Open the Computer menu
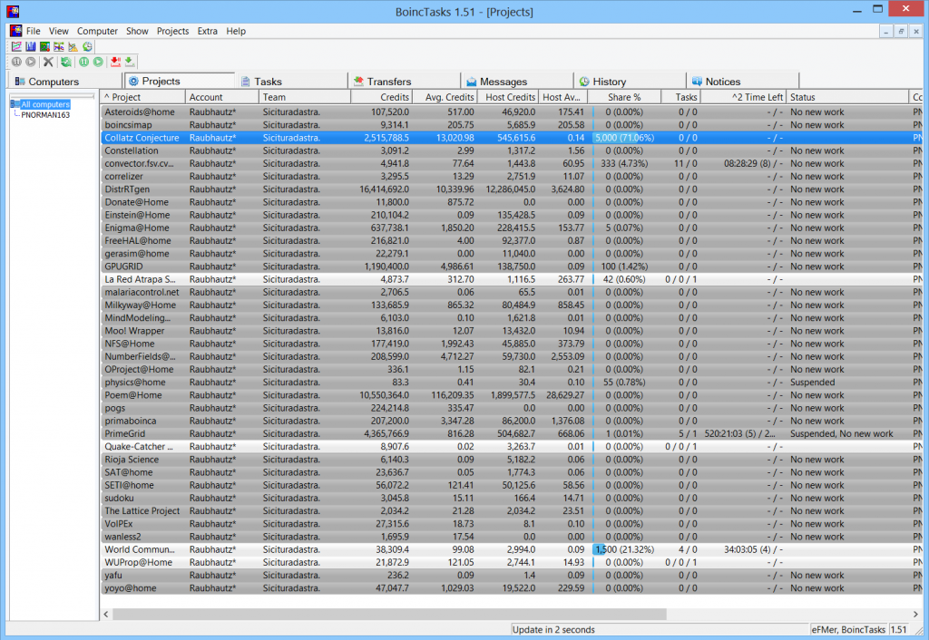The width and height of the screenshot is (929, 640). pos(97,31)
